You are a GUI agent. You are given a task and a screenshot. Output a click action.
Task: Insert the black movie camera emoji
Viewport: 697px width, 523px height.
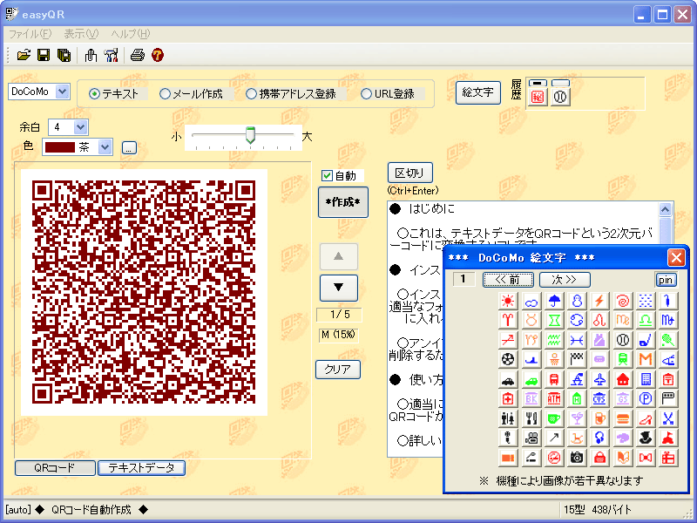click(531, 438)
